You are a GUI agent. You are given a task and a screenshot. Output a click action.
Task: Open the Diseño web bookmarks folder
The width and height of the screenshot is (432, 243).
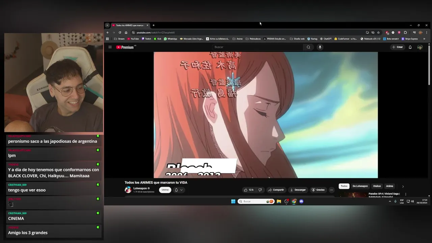297,39
